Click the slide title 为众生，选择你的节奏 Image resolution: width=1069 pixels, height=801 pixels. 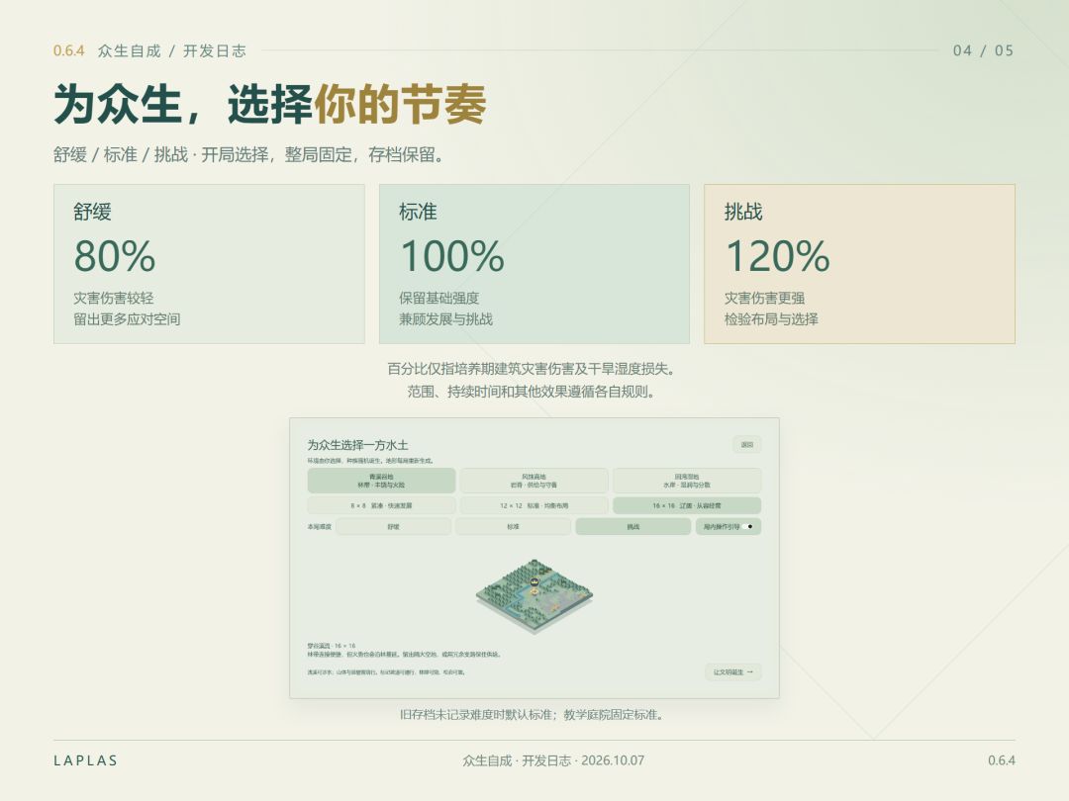coord(270,104)
